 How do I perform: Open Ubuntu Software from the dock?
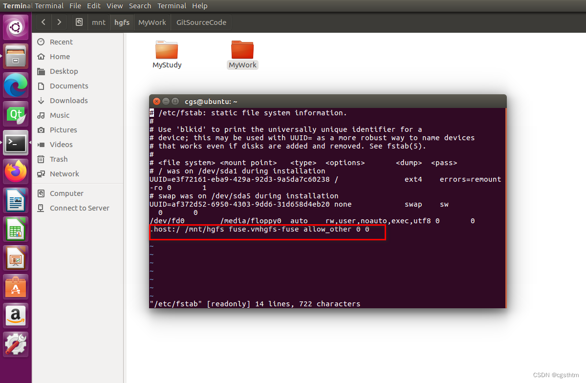[16, 287]
